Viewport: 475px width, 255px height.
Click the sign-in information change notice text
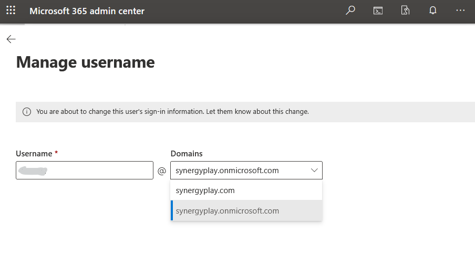tap(173, 112)
